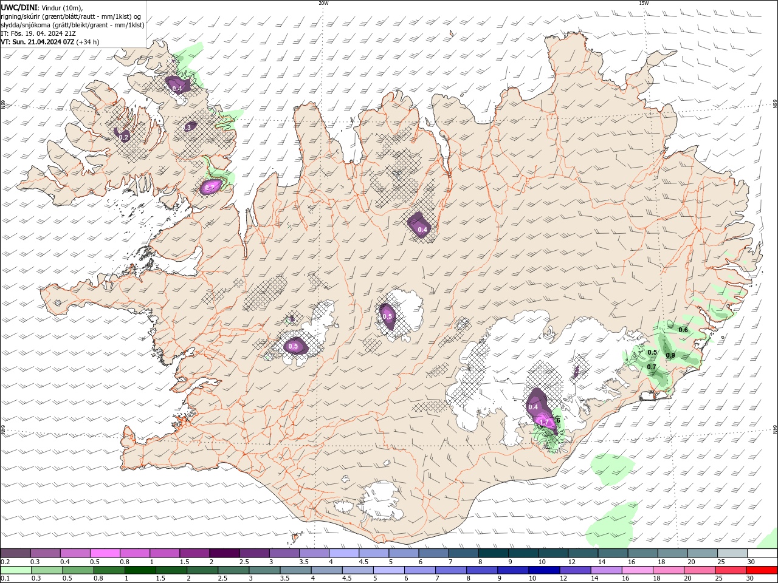Screen dimensions: 778x583
Task: Click the 0.7 rain value on the map
Action: point(652,367)
